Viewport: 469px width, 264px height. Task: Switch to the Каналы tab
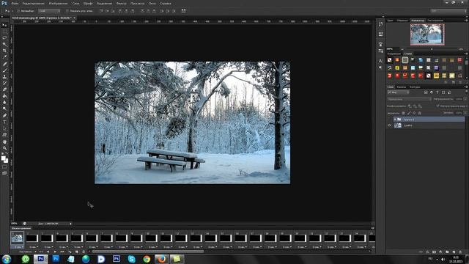[x=402, y=87]
